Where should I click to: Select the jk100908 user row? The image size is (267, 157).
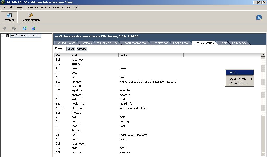(158, 64)
